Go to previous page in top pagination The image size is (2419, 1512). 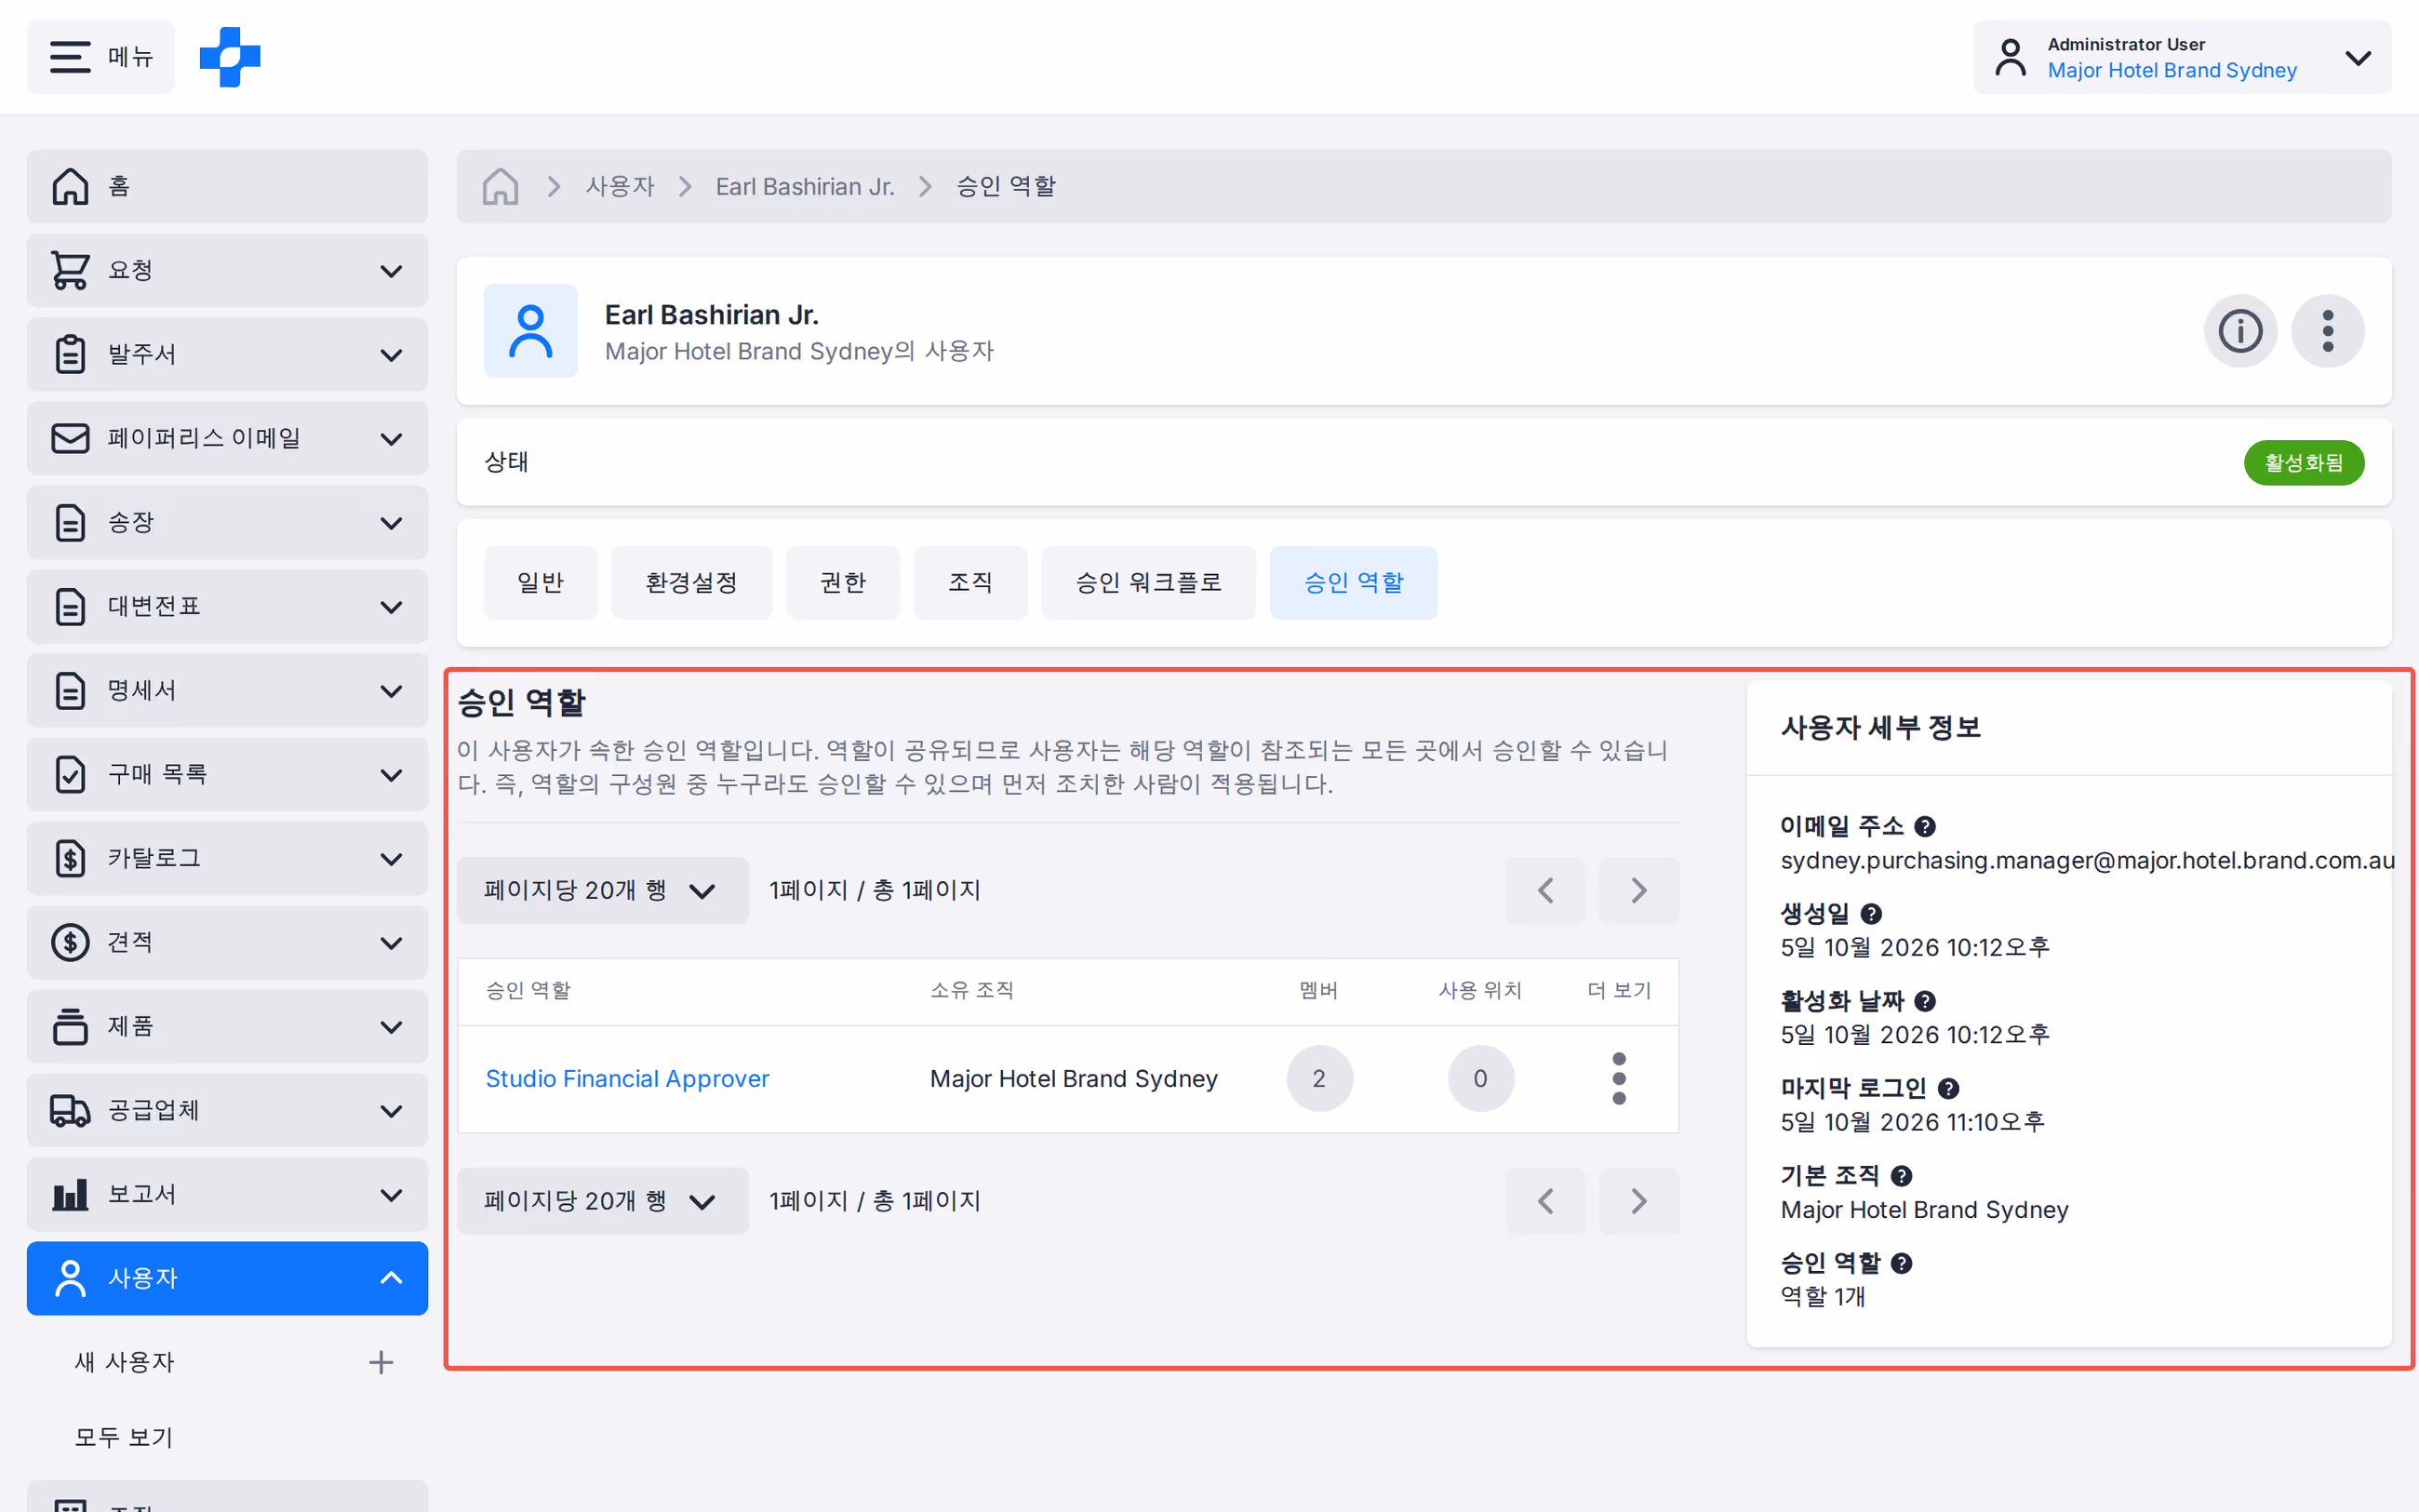click(x=1545, y=890)
